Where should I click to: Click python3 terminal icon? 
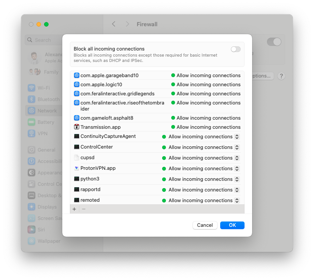[77, 179]
